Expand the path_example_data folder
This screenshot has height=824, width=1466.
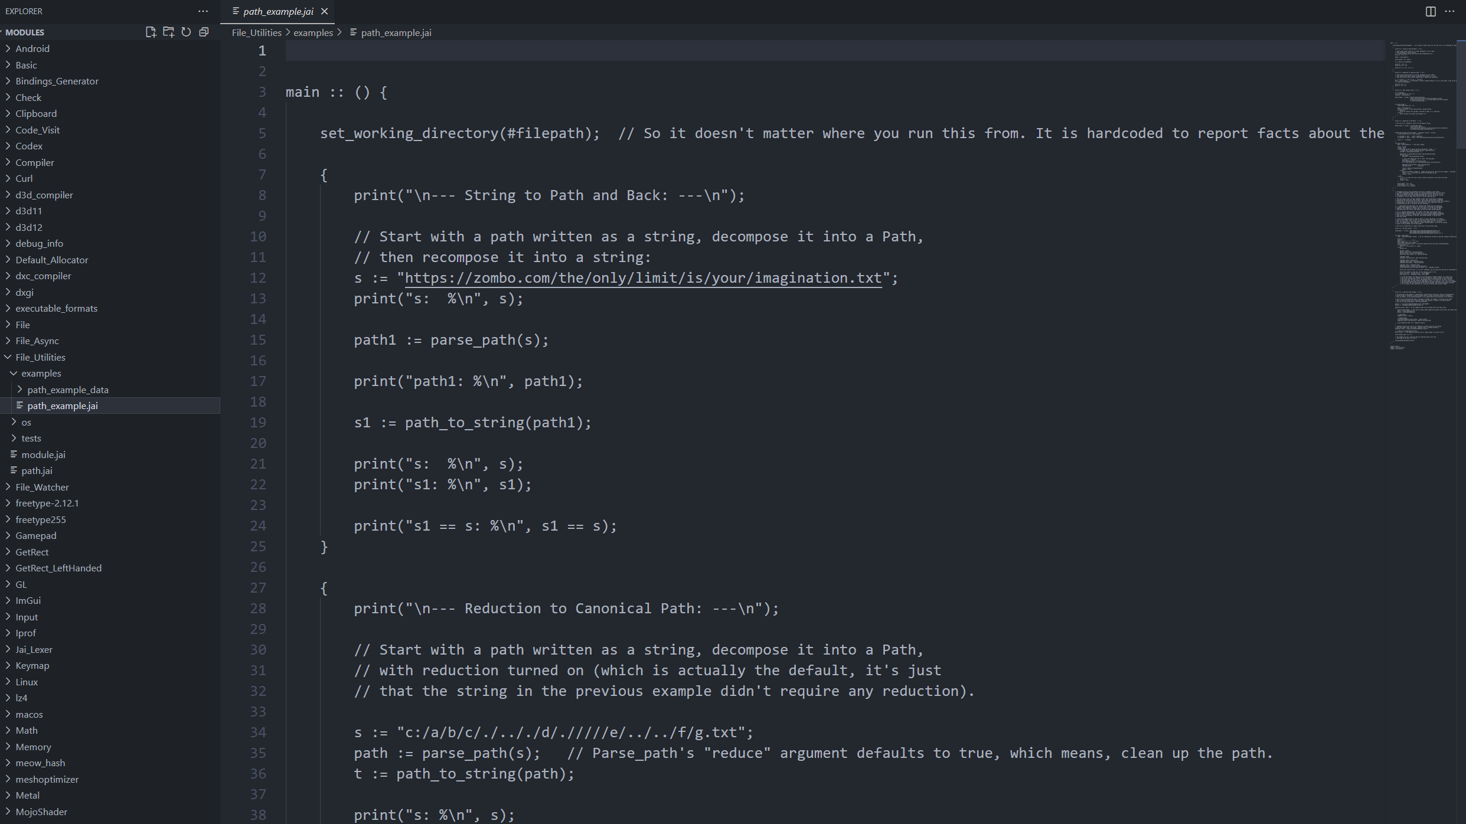[67, 390]
